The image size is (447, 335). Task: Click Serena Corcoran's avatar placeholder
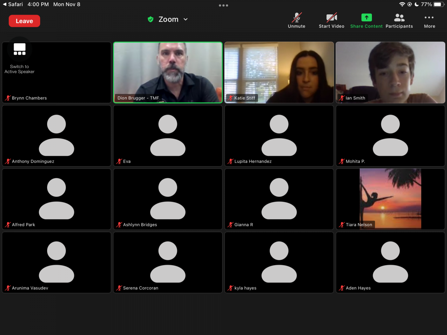(168, 262)
